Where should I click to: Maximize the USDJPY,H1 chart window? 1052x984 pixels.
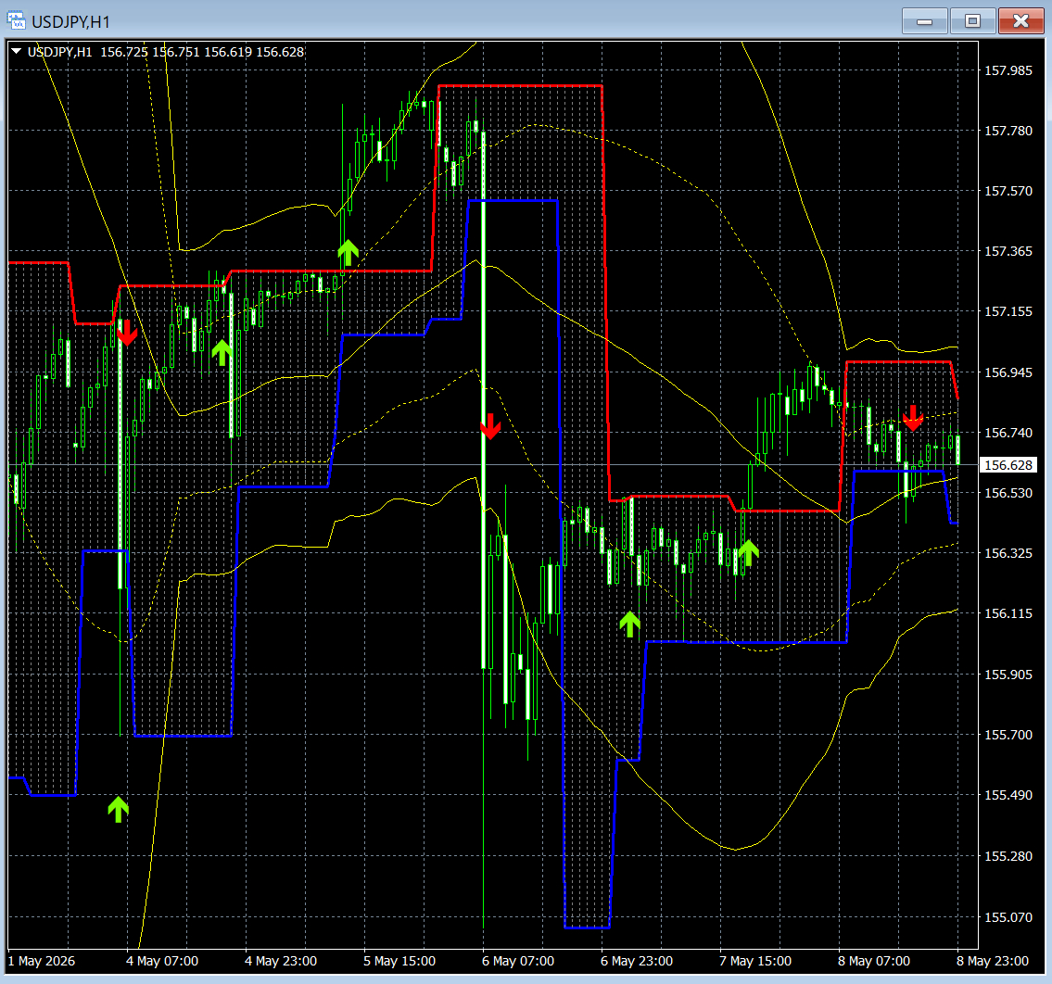(972, 20)
